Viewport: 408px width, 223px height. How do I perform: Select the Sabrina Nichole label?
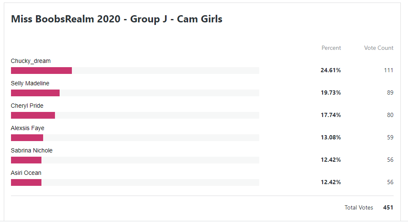(32, 150)
